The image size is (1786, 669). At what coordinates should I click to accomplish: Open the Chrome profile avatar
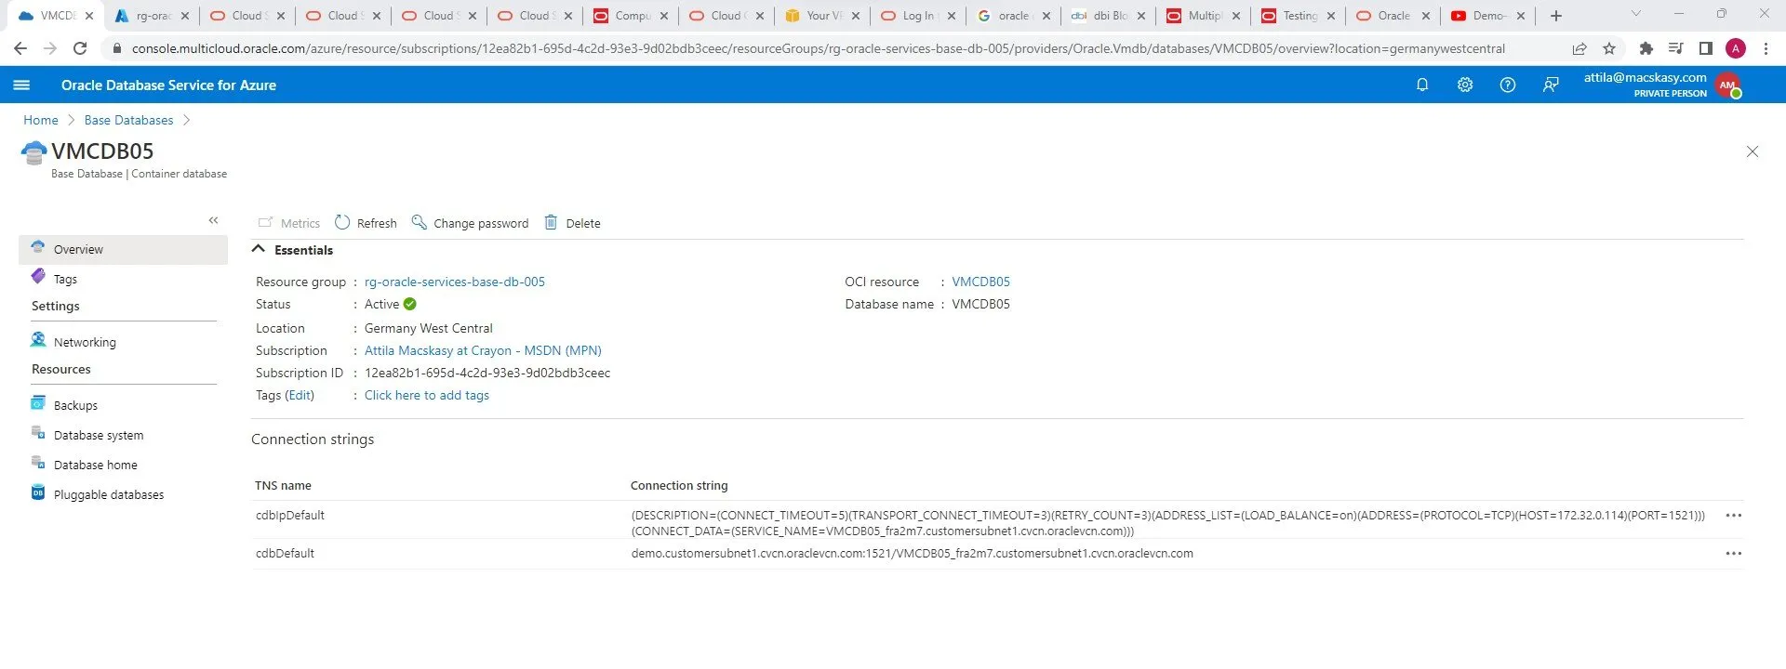(x=1736, y=48)
